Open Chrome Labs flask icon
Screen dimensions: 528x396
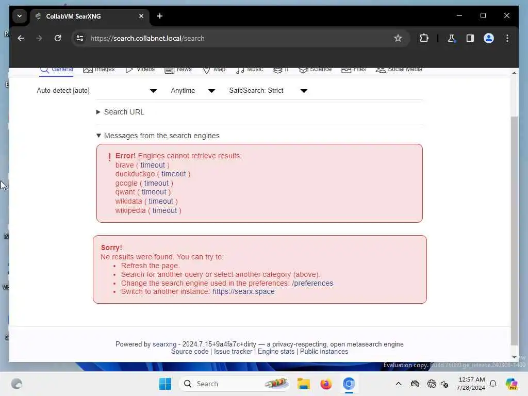451,38
